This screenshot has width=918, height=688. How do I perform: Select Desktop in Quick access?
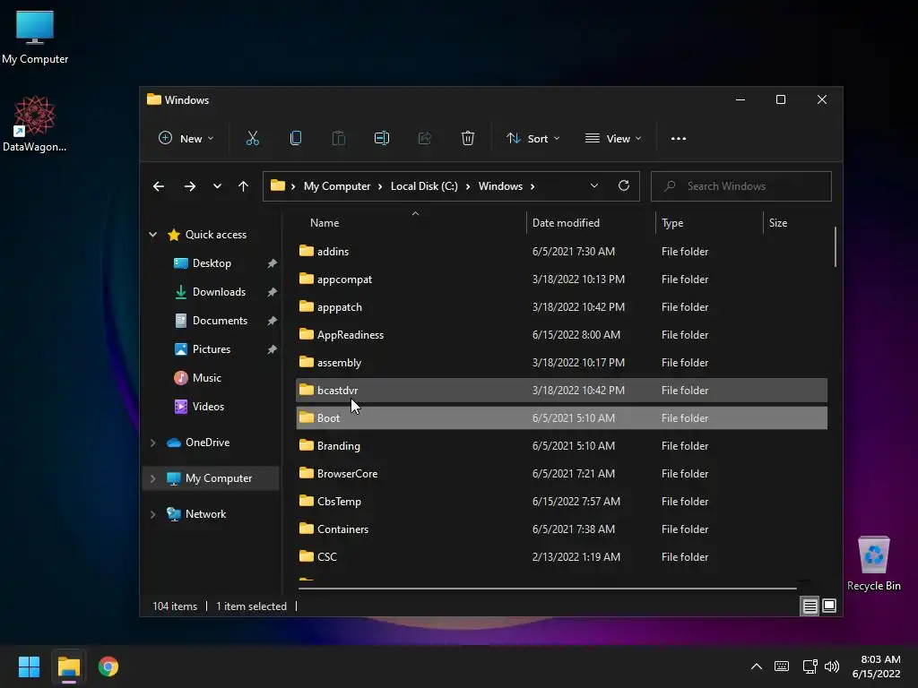[x=211, y=263]
